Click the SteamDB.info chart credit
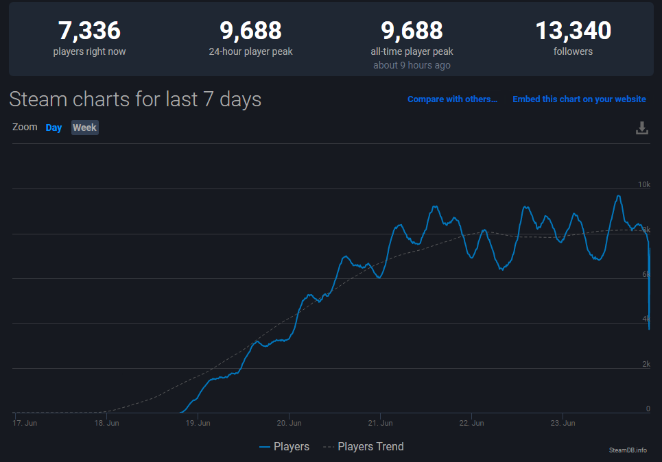The image size is (662, 462). point(627,450)
